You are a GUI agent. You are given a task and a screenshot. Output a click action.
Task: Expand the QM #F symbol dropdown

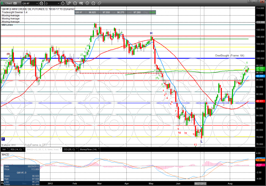coord(37,3)
